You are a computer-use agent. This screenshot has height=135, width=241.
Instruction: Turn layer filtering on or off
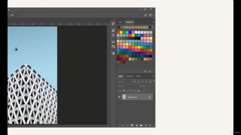[x=154, y=81]
